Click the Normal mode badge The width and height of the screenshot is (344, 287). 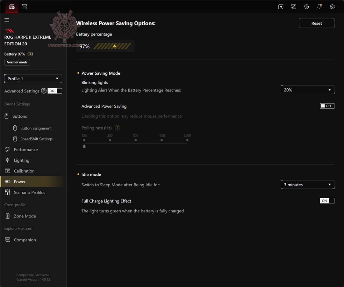pos(17,62)
